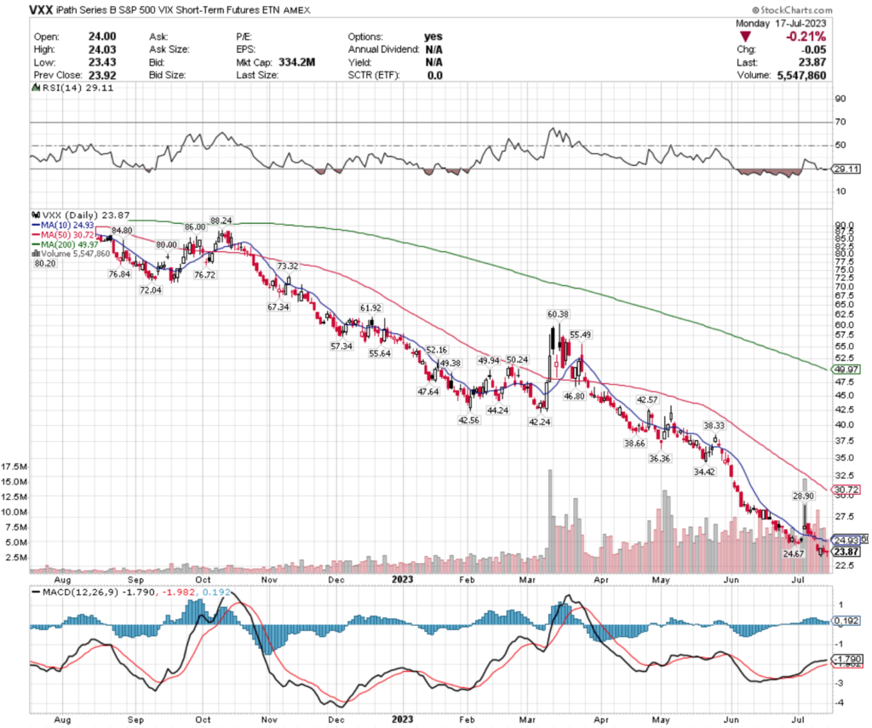Click the 55.64 price label
Viewport: 872px width, 728px height.
(380, 353)
